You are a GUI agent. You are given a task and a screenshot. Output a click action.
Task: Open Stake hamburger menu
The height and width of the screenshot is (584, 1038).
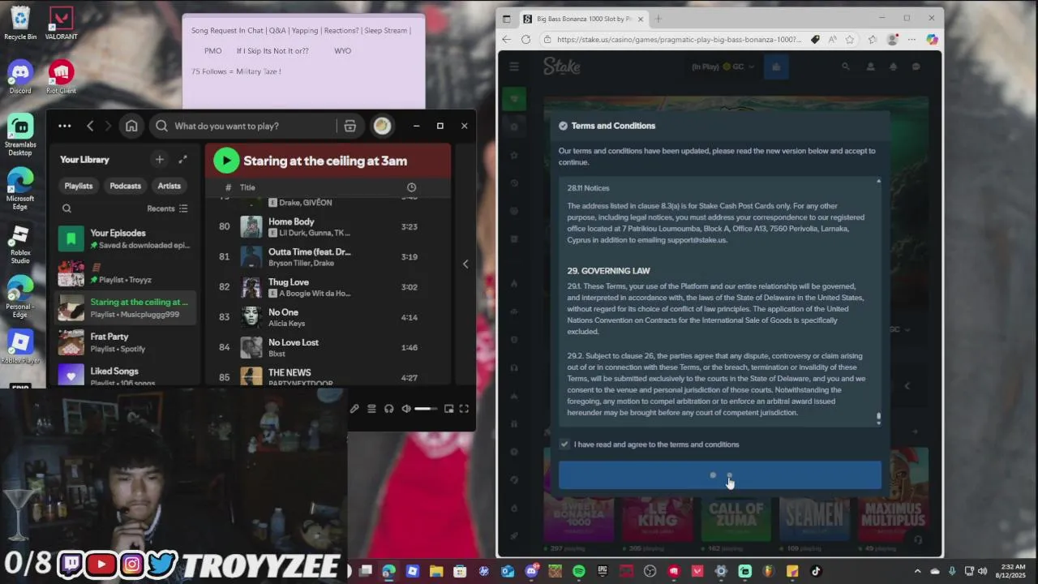[514, 67]
